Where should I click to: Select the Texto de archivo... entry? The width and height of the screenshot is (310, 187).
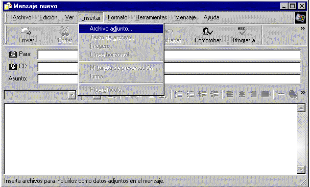121,38
